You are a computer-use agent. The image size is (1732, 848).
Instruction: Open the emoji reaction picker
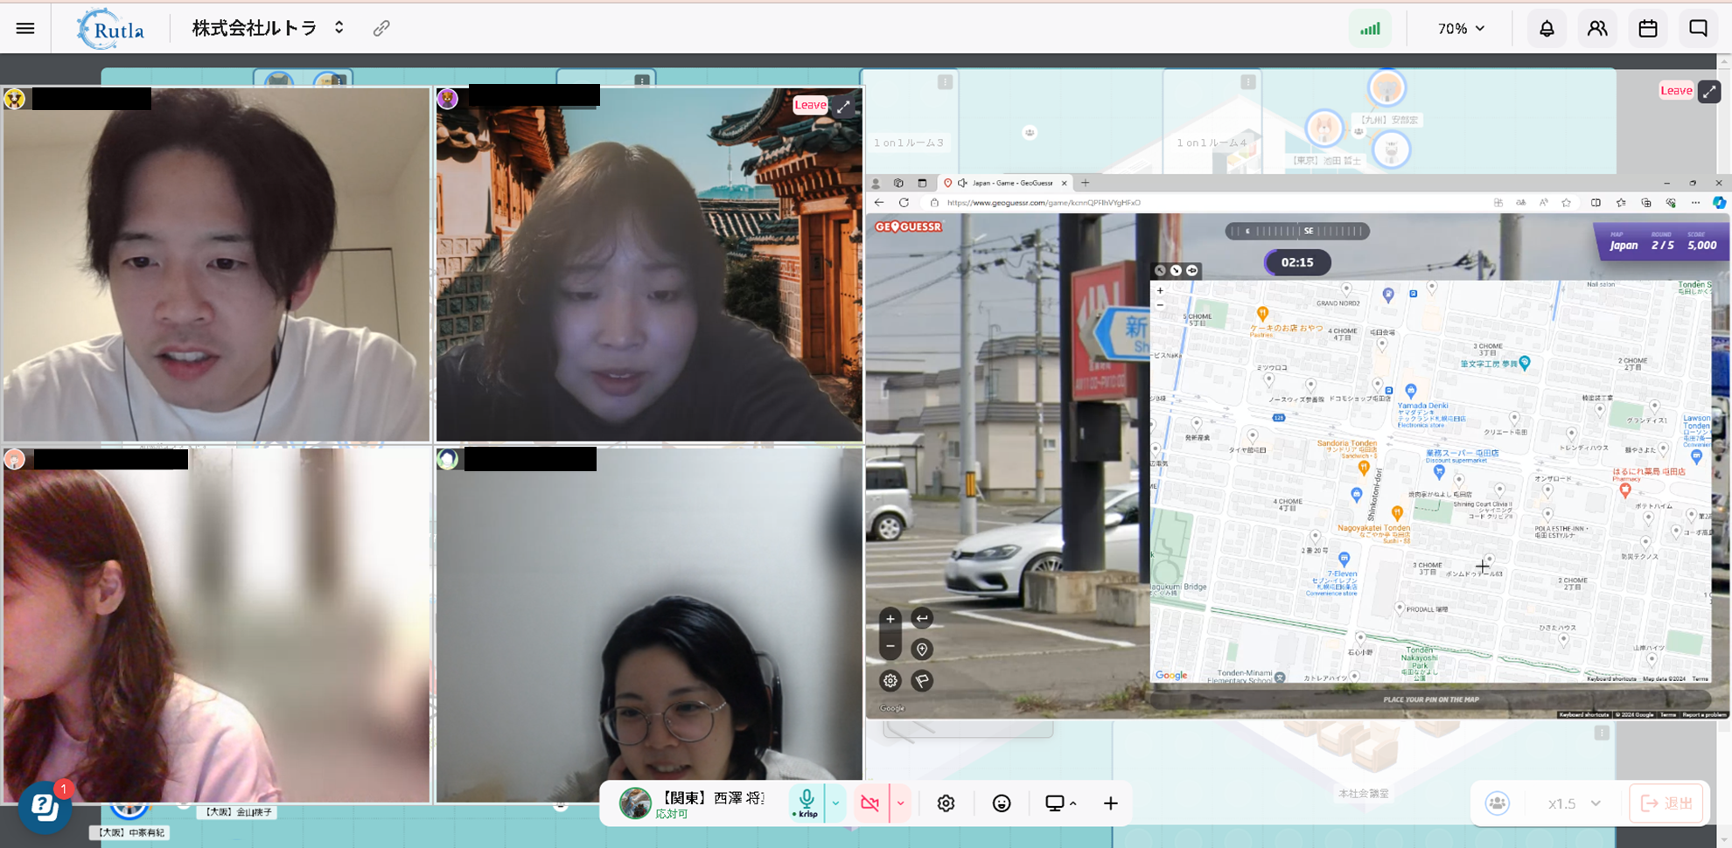tap(1002, 803)
